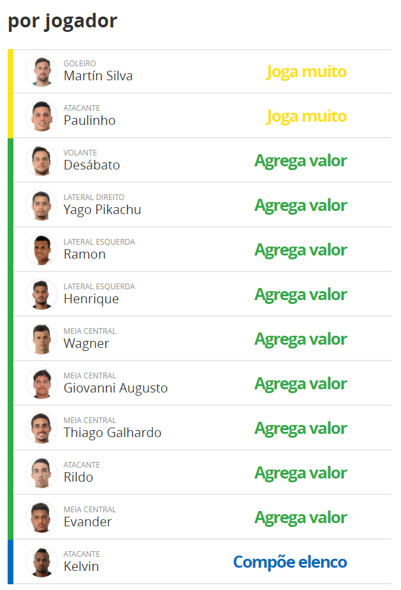Open the Giovanni Augusto player name
This screenshot has width=401, height=590.
pos(115,388)
